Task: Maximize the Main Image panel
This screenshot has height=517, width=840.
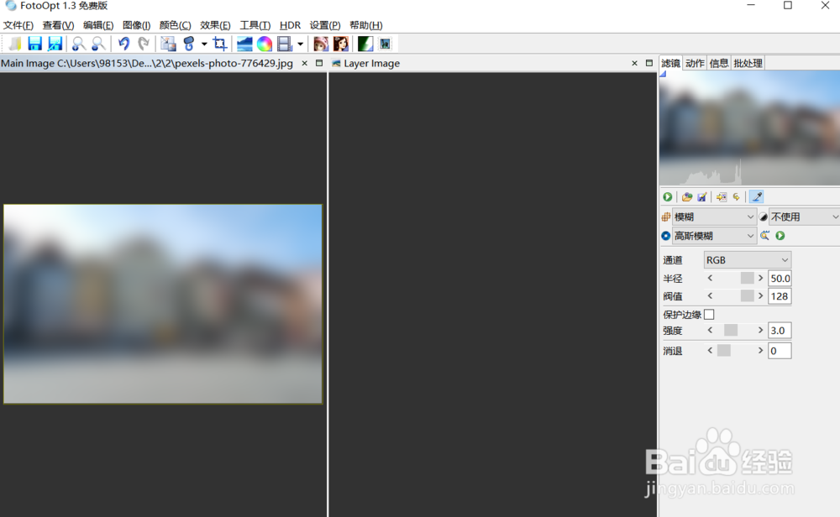Action: 319,63
